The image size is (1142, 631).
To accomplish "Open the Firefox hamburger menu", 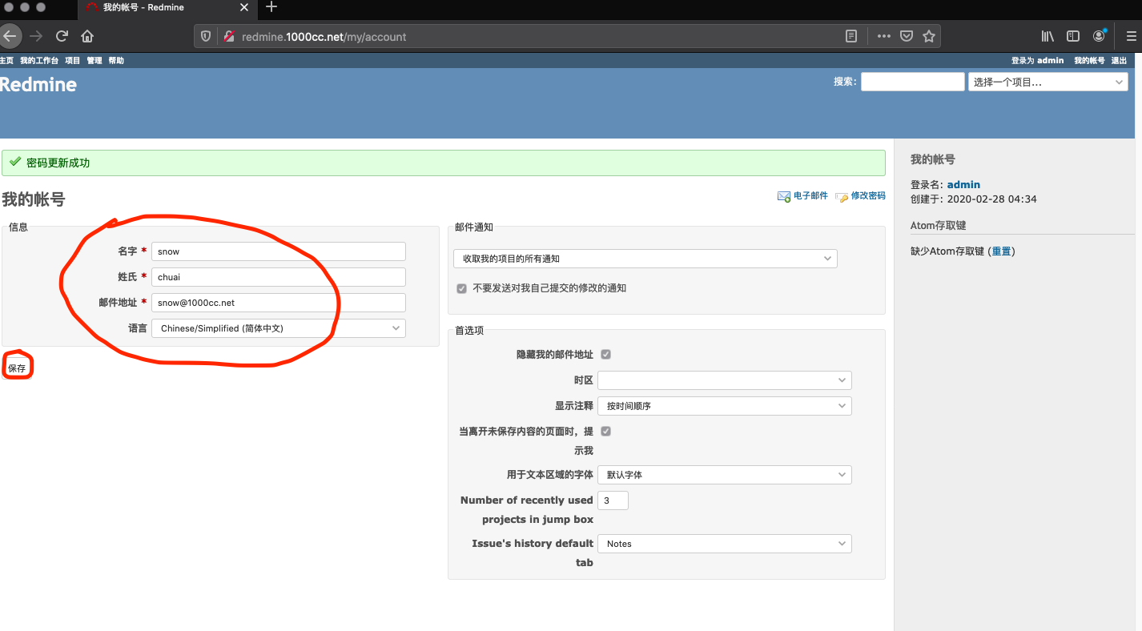I will [x=1132, y=36].
